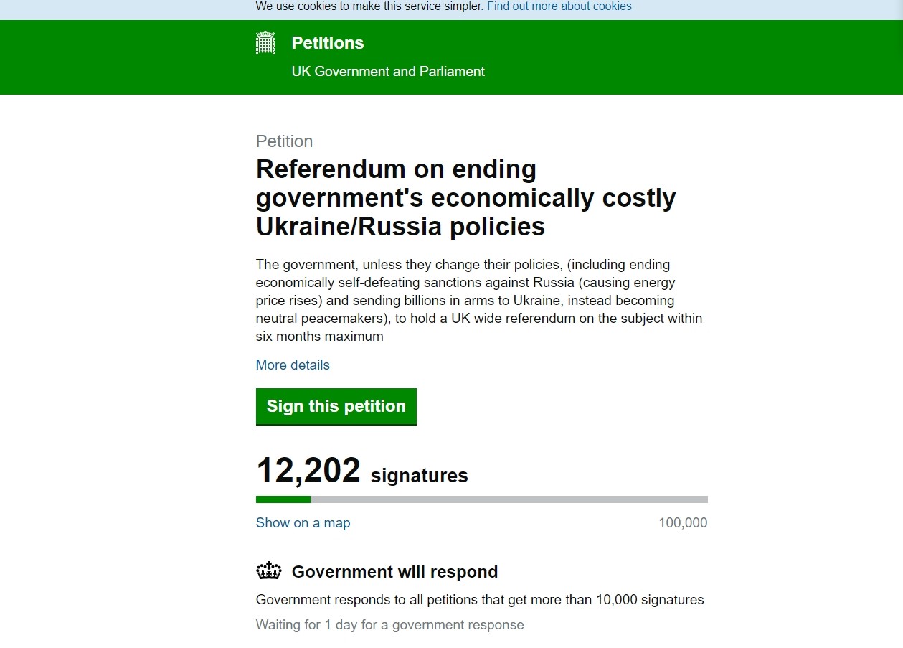This screenshot has height=648, width=903.
Task: Click the petition description paragraph
Action: coord(478,301)
